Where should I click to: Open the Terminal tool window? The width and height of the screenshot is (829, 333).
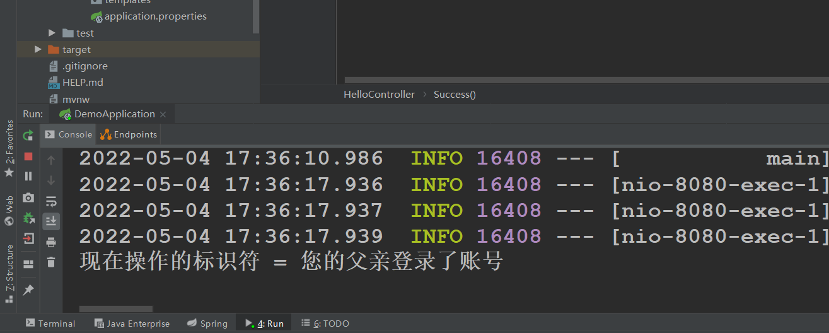coord(50,324)
